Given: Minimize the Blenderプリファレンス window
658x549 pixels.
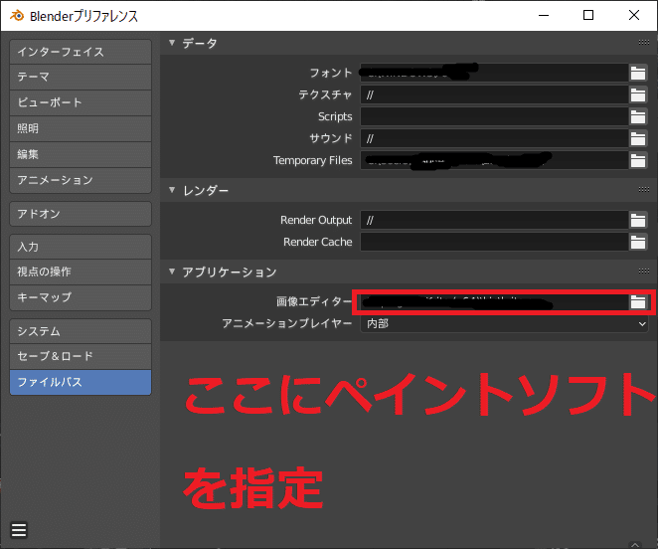Looking at the screenshot, I should pyautogui.click(x=544, y=16).
